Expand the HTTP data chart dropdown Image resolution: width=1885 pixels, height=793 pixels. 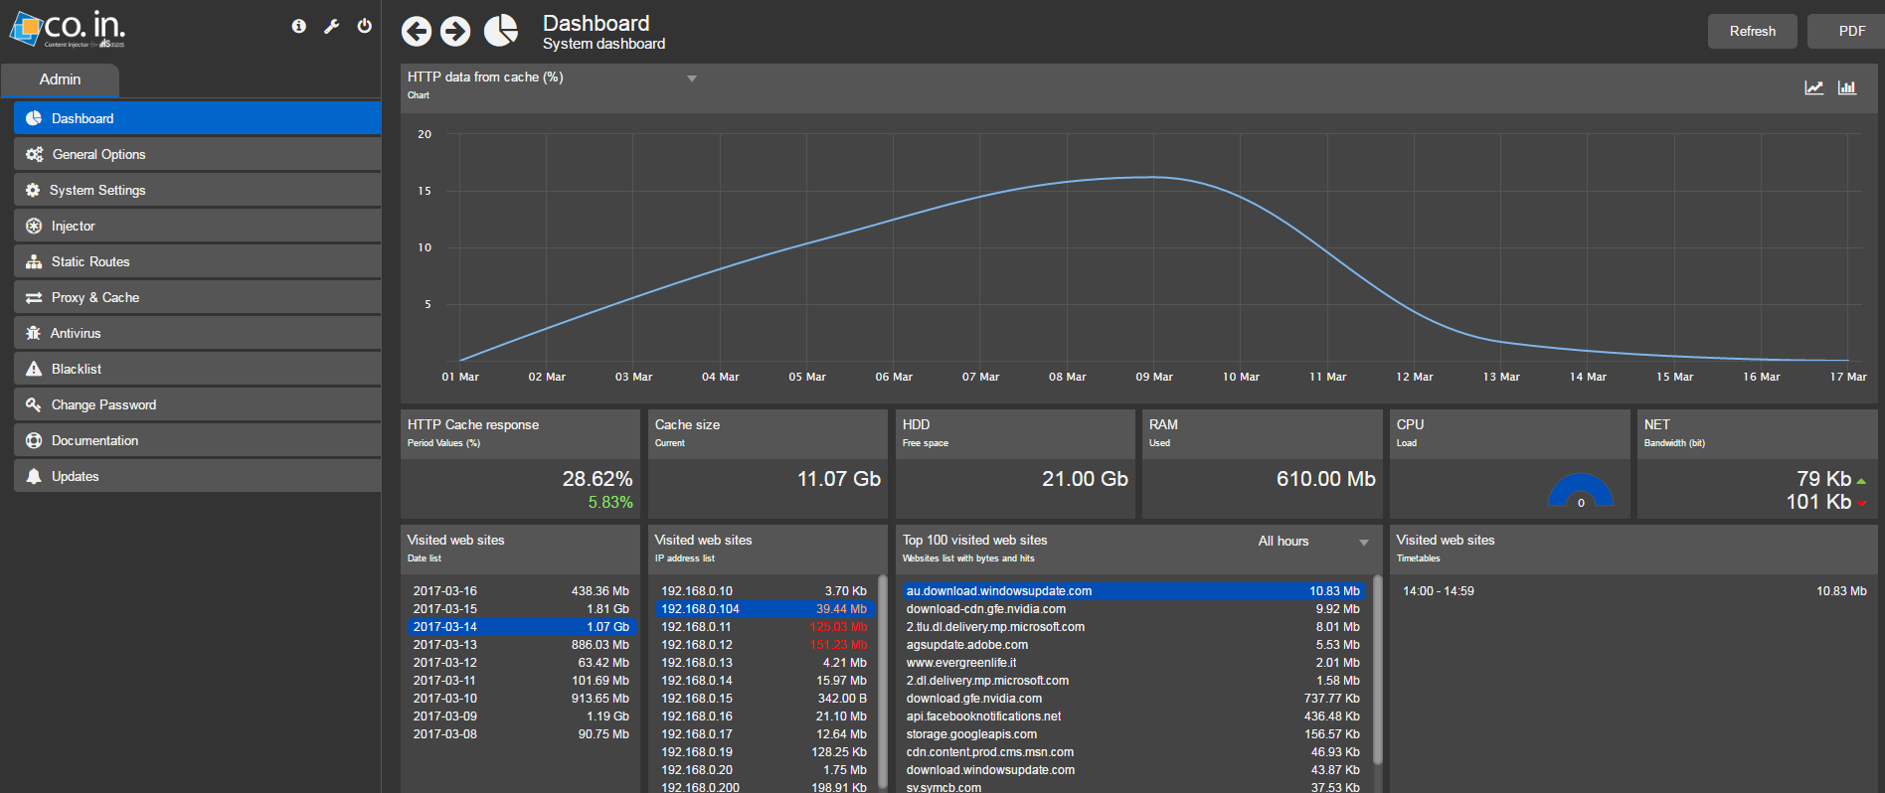point(692,79)
